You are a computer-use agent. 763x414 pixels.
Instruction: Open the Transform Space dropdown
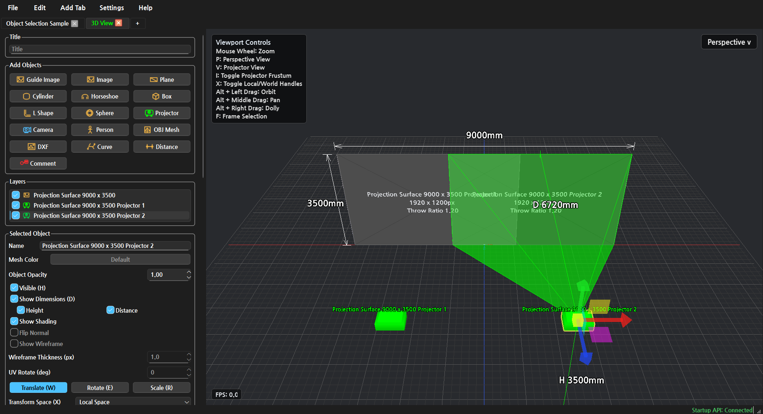[133, 402]
